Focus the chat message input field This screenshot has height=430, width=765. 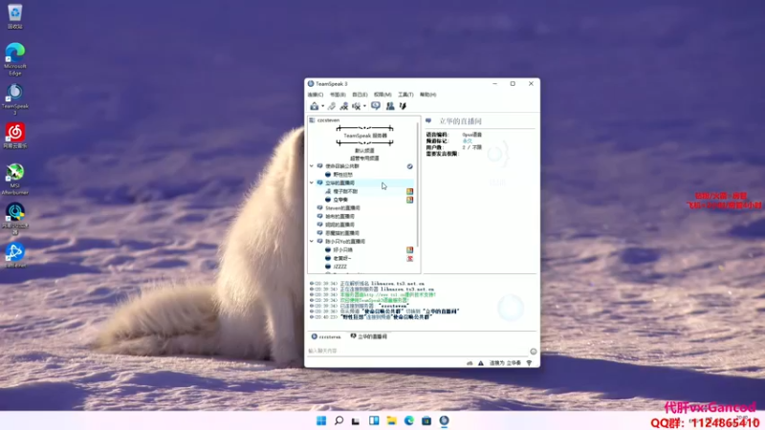[x=417, y=351]
